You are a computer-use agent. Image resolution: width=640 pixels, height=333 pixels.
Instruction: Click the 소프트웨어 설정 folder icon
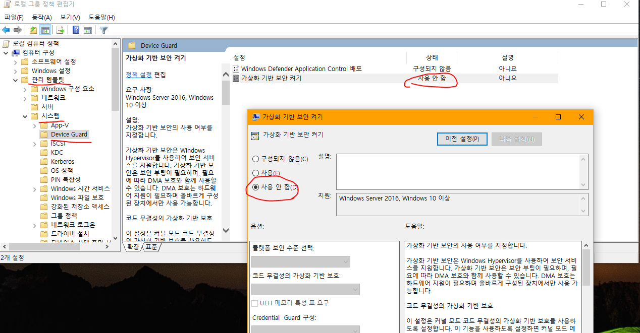click(x=25, y=61)
